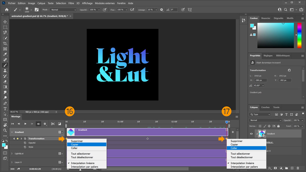
Task: Click the create new layer icon
Action: 292,168
